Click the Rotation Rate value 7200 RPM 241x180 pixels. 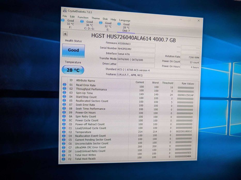[190, 57]
